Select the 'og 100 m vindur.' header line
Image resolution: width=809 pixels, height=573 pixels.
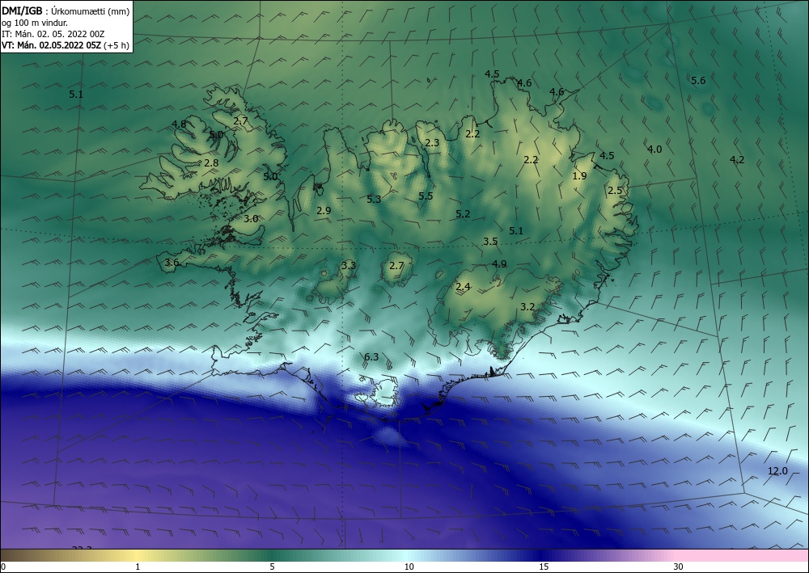35,23
